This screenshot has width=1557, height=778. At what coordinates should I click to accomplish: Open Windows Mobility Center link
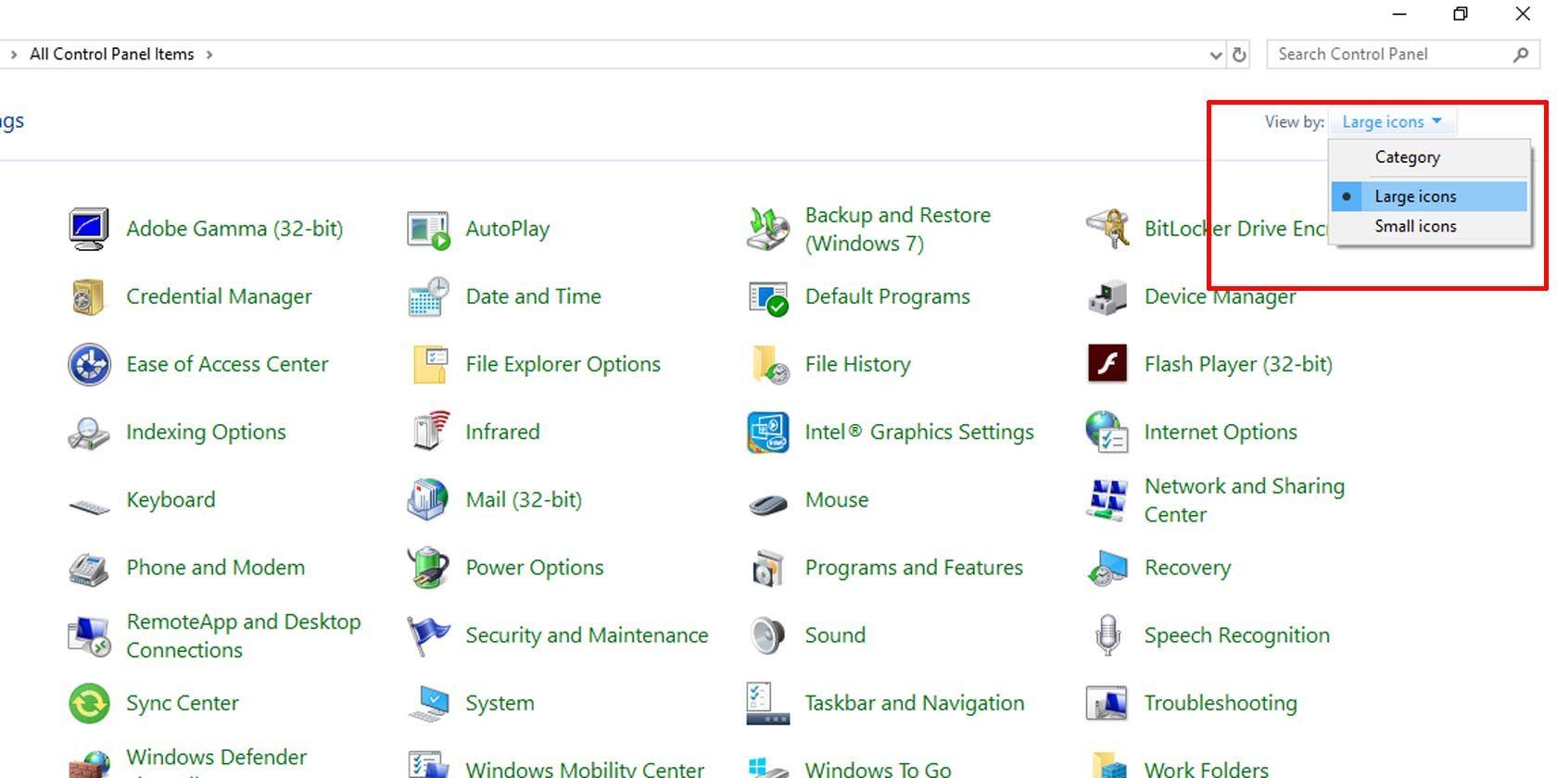click(585, 768)
